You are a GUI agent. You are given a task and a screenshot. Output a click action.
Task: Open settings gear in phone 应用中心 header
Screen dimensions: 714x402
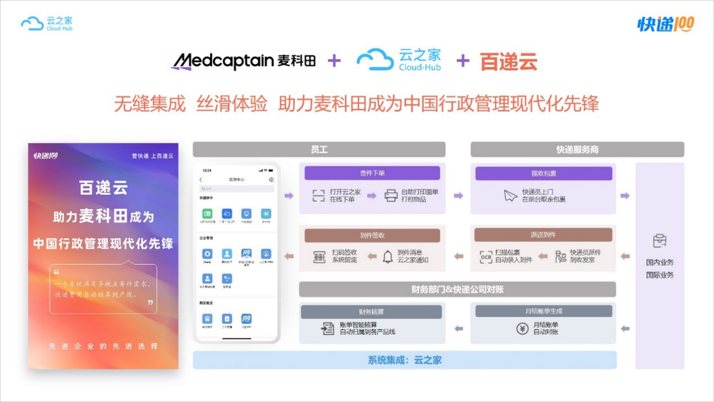point(271,180)
